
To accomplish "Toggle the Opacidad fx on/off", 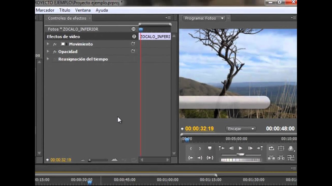I will (x=55, y=52).
